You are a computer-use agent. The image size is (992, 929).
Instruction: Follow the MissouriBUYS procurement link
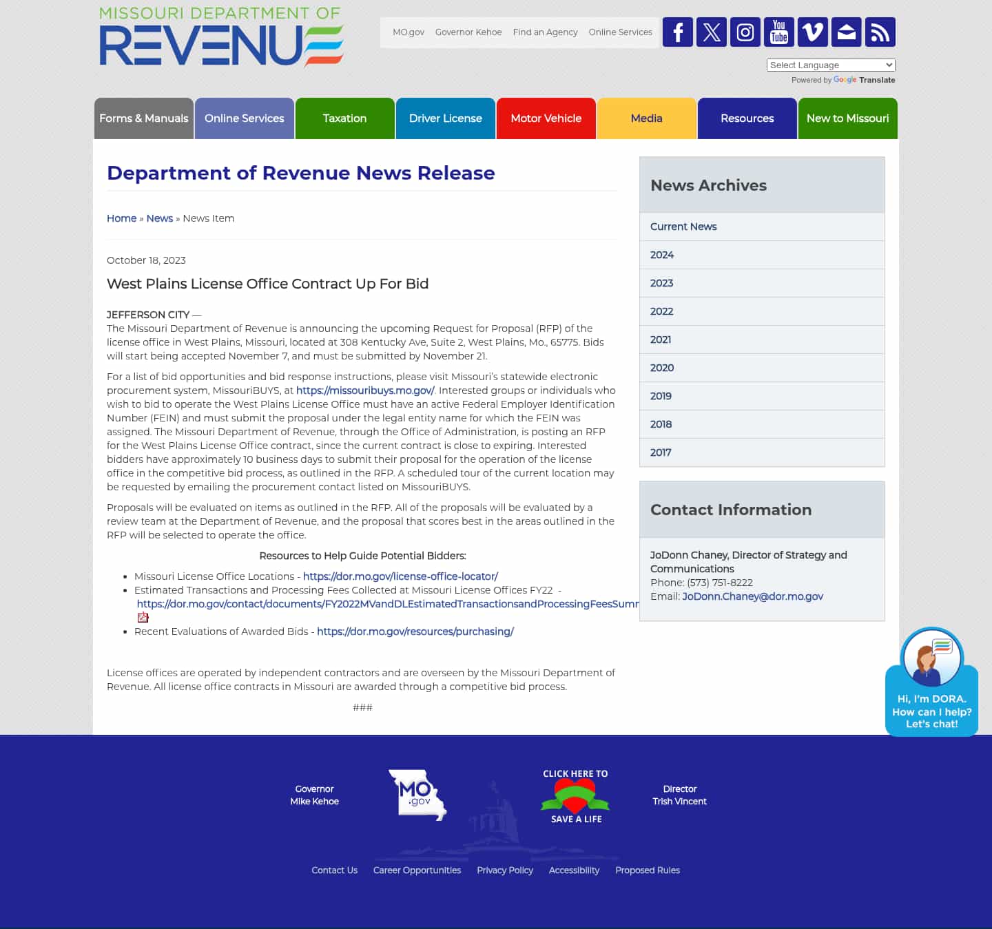pos(364,390)
